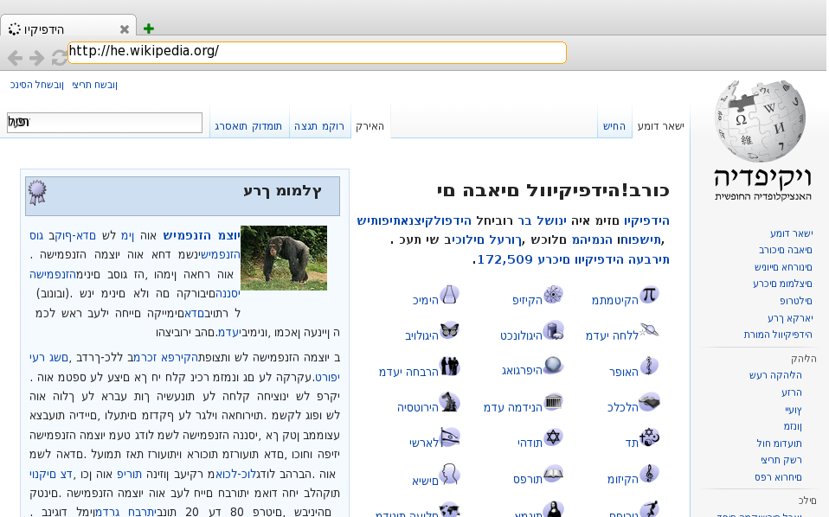Open the treble clef music portal icon
This screenshot has width=829, height=517.
[x=649, y=474]
